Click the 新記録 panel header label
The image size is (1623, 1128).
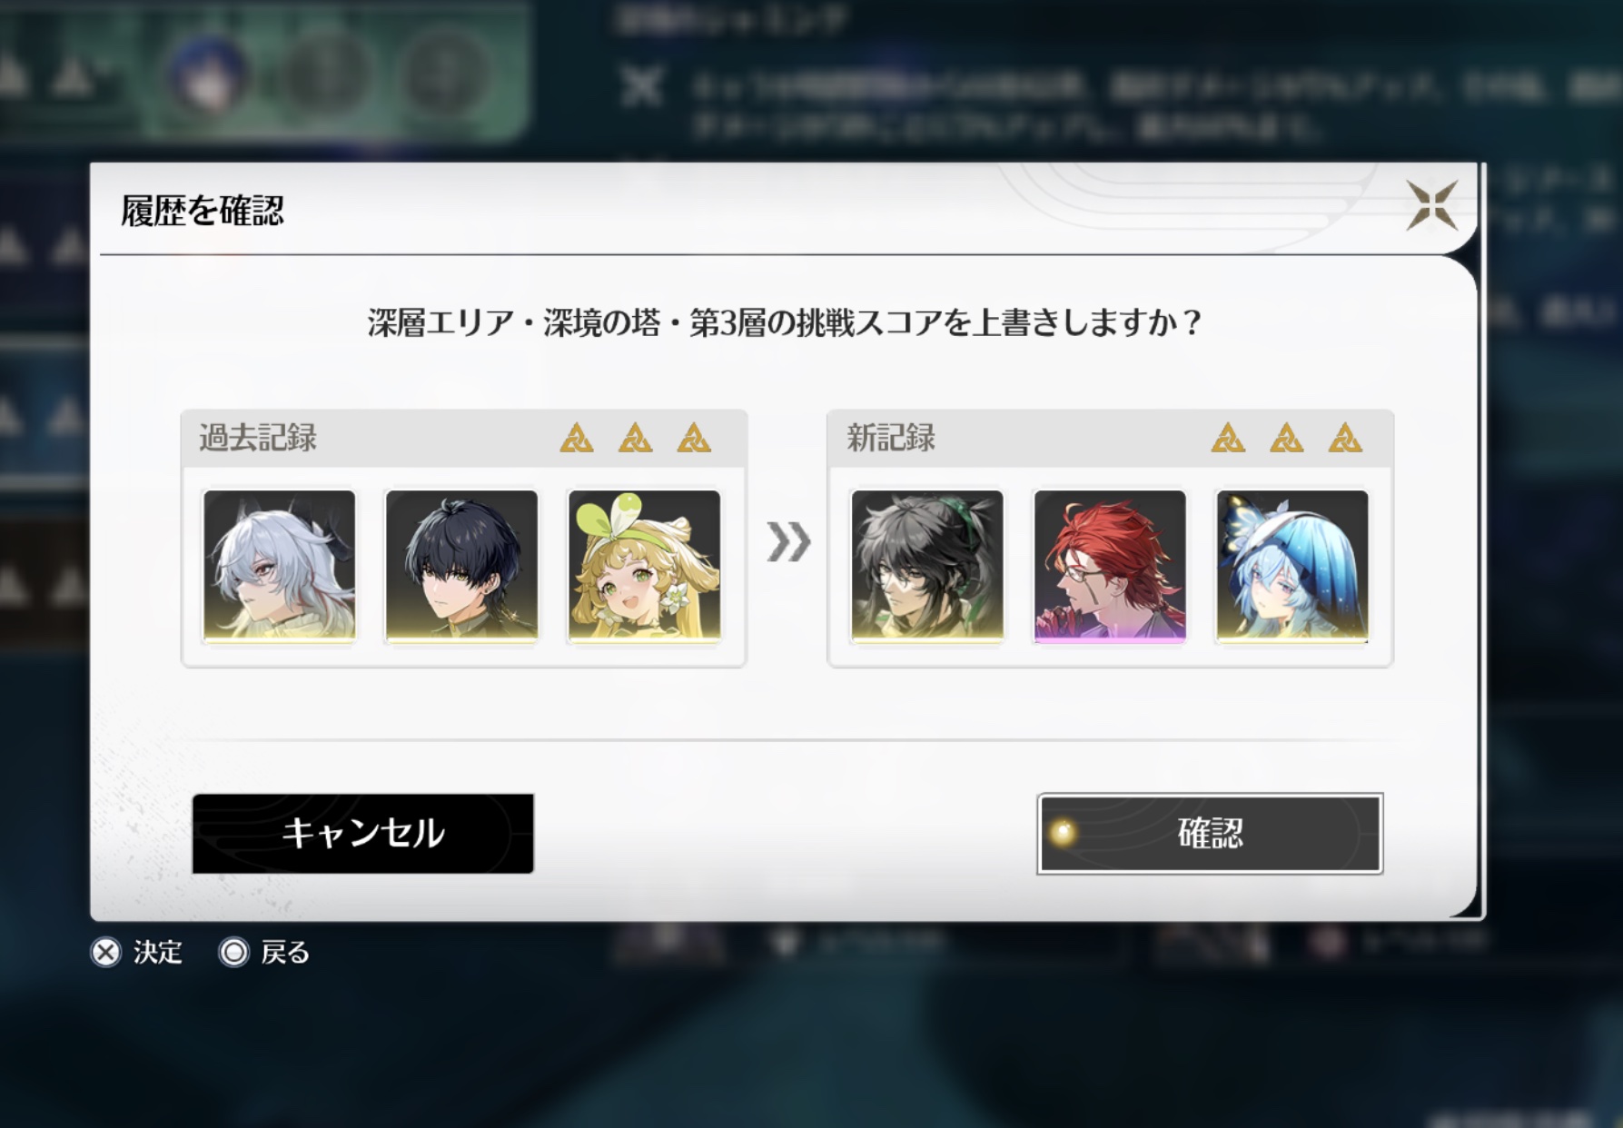click(x=891, y=438)
